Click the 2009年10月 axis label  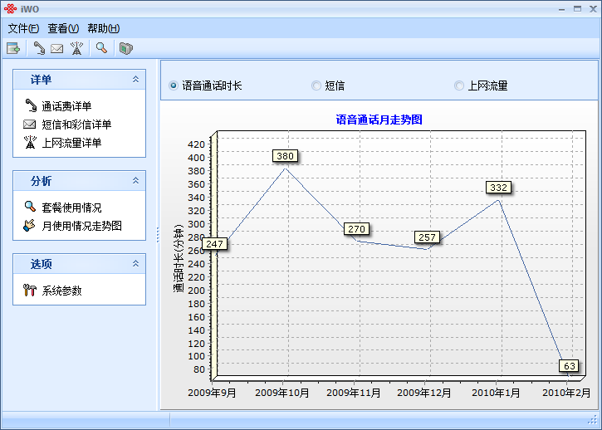point(282,393)
